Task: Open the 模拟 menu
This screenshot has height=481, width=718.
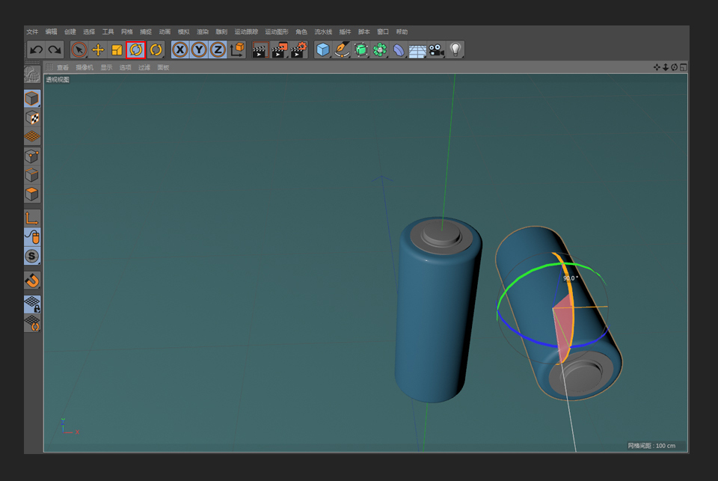Action: coord(182,31)
